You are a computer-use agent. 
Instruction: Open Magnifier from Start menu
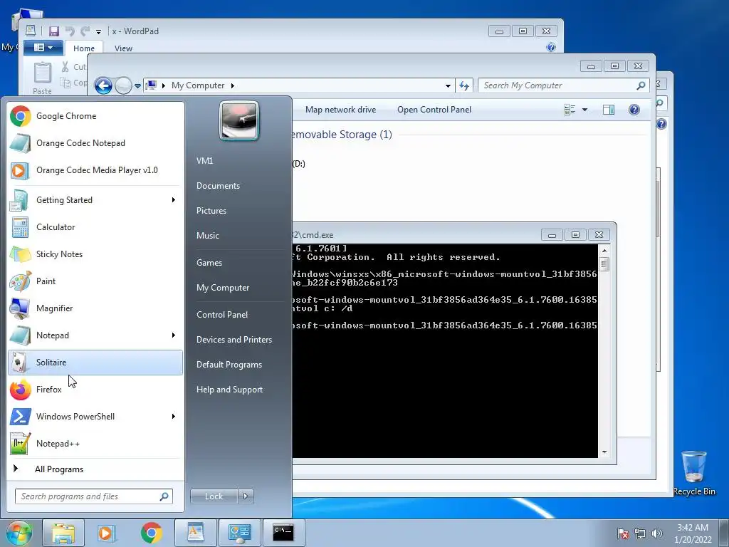[95, 308]
